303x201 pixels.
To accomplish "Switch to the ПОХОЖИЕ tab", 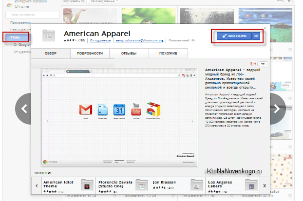I will 168,53.
